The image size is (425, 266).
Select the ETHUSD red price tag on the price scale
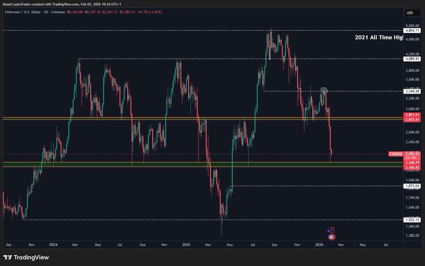pos(396,154)
